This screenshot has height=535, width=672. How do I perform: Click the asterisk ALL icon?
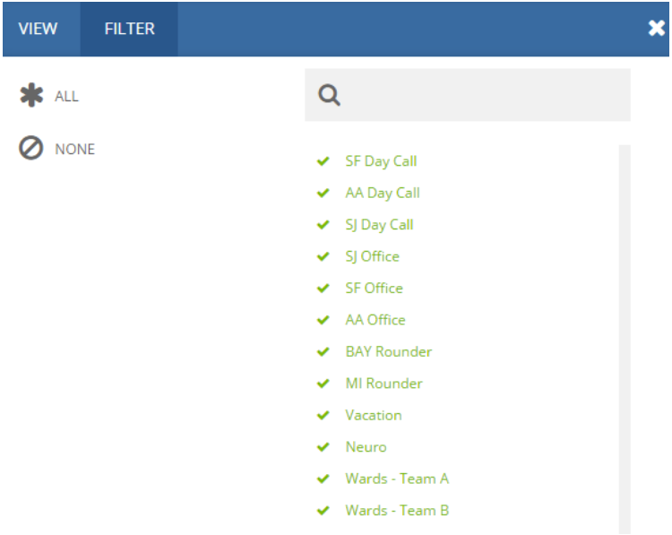31,95
